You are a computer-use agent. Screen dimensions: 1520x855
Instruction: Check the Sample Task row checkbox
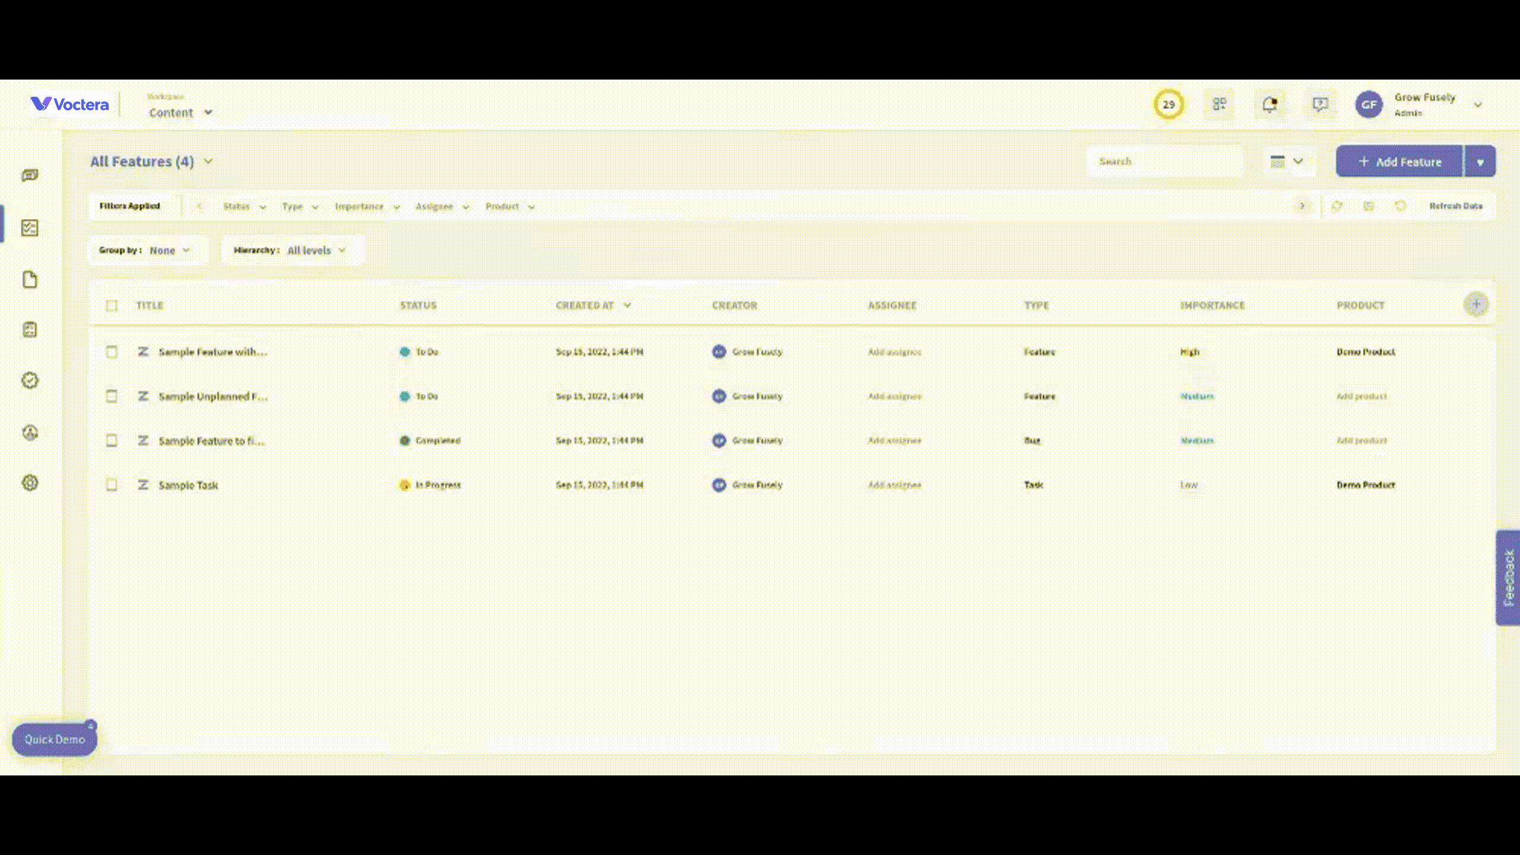112,485
